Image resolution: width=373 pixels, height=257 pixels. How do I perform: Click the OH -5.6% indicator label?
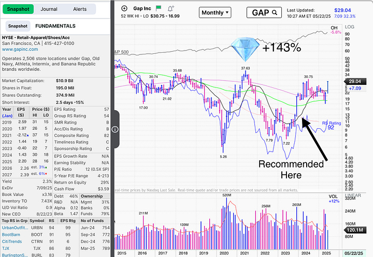pos(336,30)
